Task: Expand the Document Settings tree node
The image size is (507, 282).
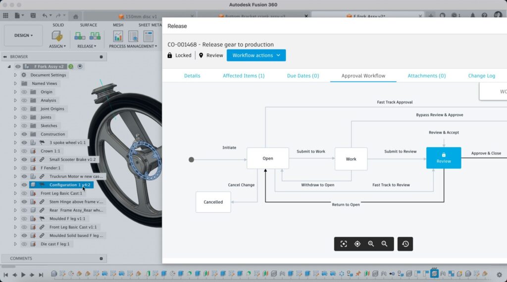Action: coord(15,75)
